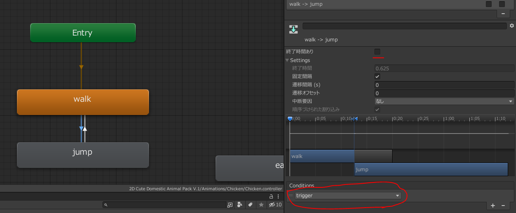
Task: Click the Chicken.controller asset path text
Action: [x=206, y=189]
